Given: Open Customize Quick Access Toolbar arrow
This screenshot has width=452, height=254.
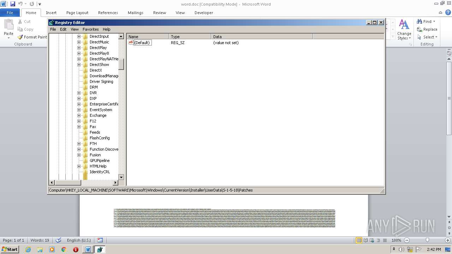Looking at the screenshot, I should pyautogui.click(x=40, y=4).
